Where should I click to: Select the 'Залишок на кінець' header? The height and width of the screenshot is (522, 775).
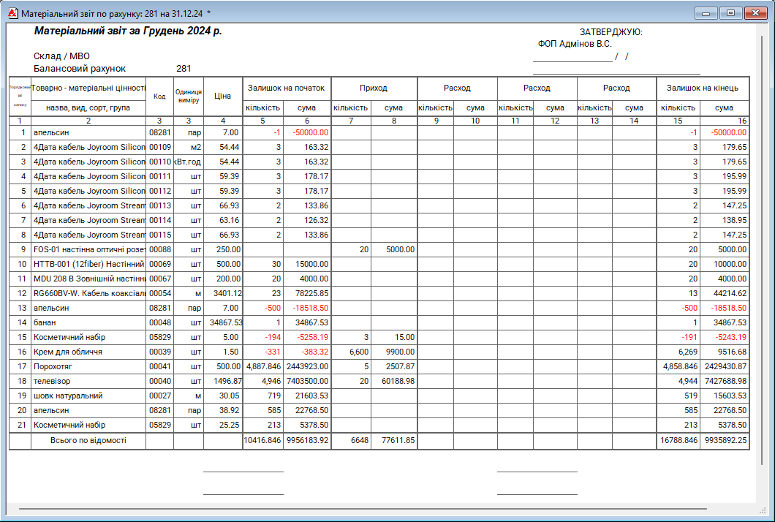702,88
